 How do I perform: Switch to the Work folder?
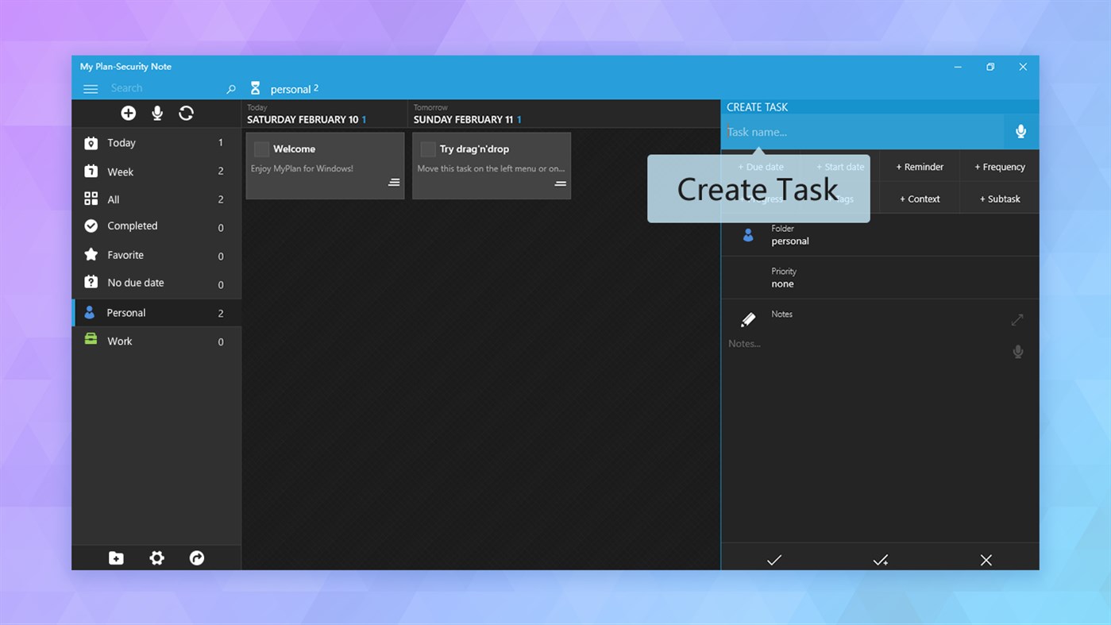tap(119, 341)
